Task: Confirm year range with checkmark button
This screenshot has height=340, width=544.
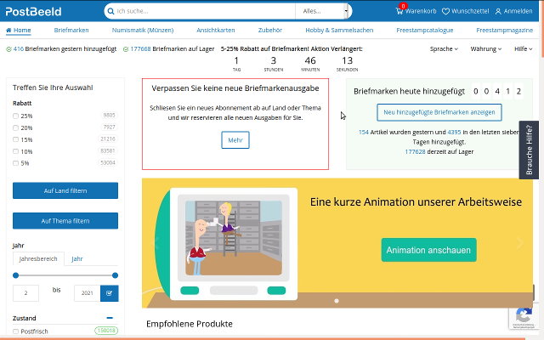Action: pyautogui.click(x=109, y=293)
